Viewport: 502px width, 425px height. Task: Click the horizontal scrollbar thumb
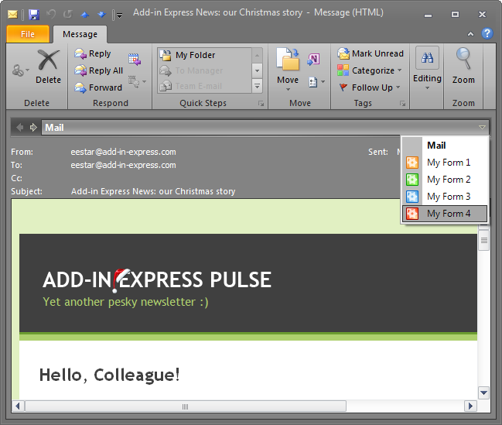tap(185, 406)
